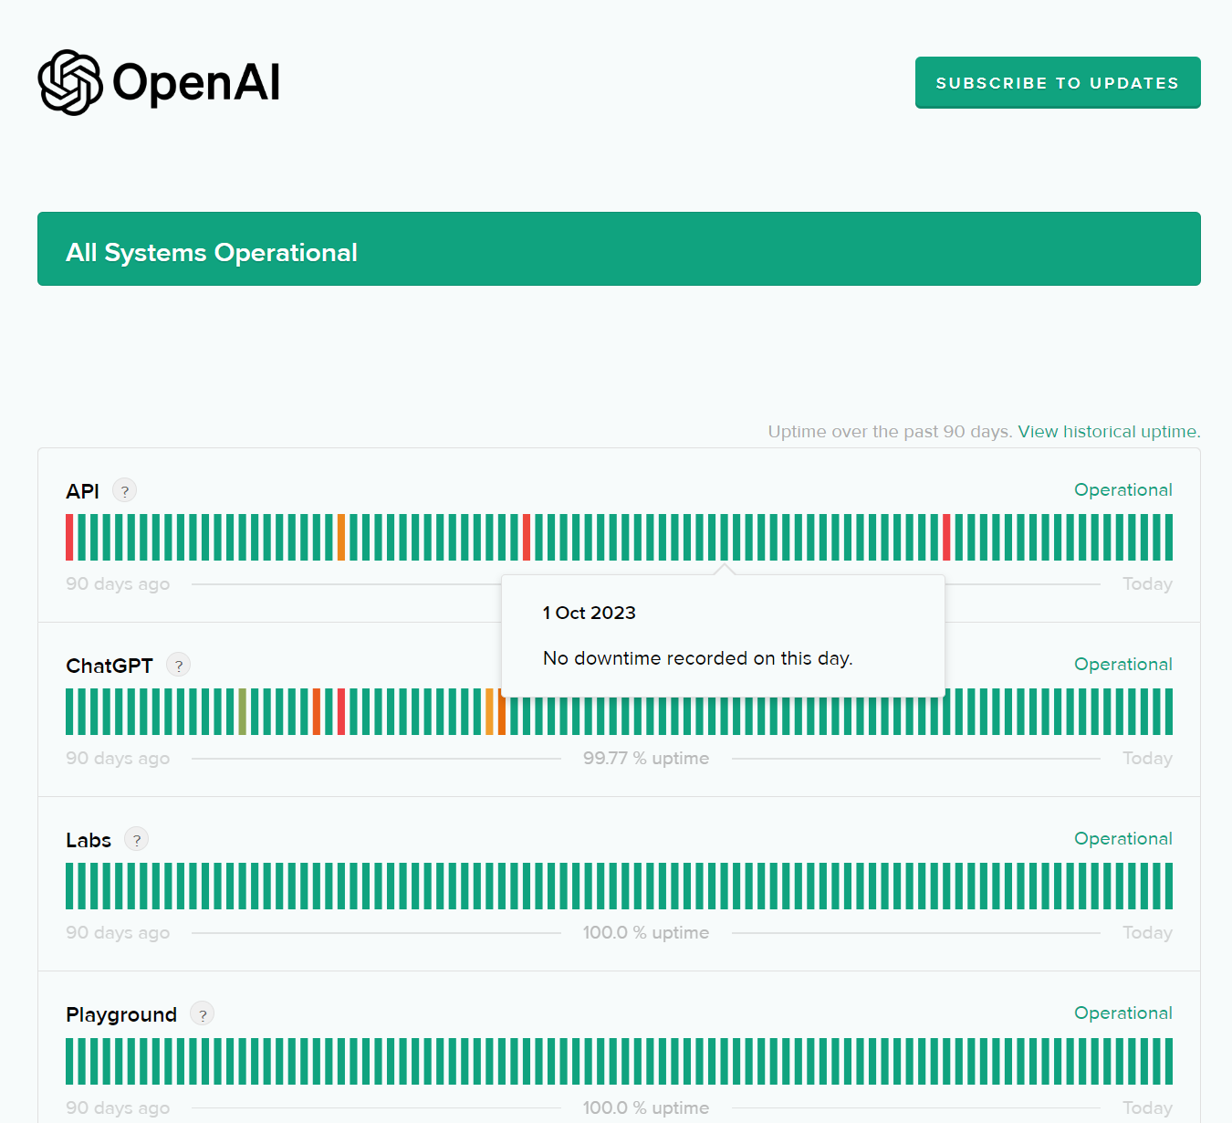Click the All Systems Operational banner
This screenshot has width=1232, height=1123.
(619, 249)
